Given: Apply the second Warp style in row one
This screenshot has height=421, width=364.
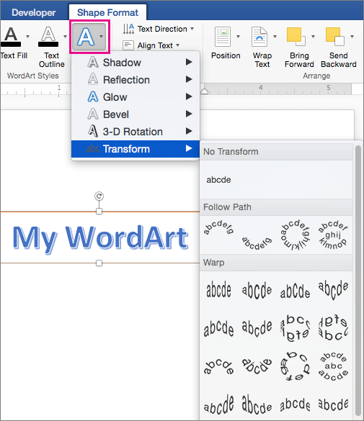Looking at the screenshot, I should click(257, 290).
